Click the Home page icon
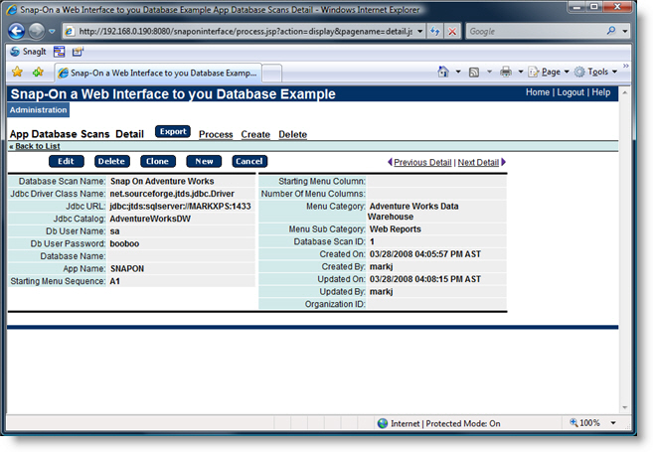The width and height of the screenshot is (653, 452). click(x=443, y=72)
